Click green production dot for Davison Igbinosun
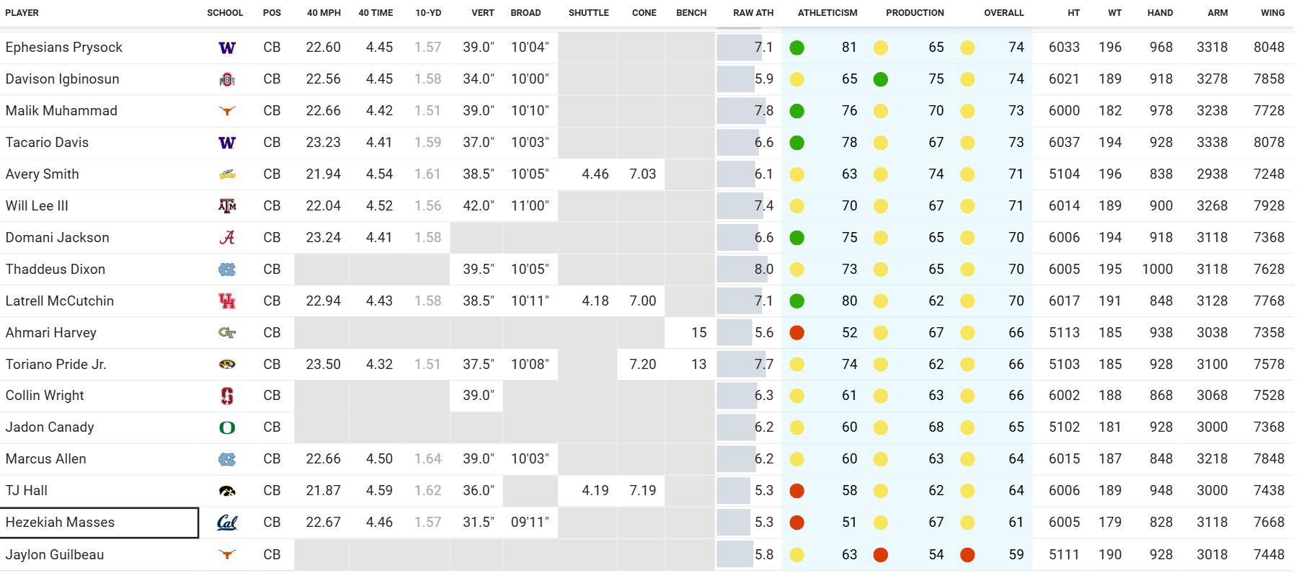This screenshot has height=573, width=1314. click(x=880, y=79)
